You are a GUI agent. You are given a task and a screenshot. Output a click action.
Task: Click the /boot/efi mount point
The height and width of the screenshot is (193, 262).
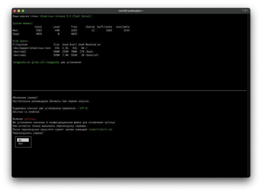pyautogui.click(x=92, y=55)
